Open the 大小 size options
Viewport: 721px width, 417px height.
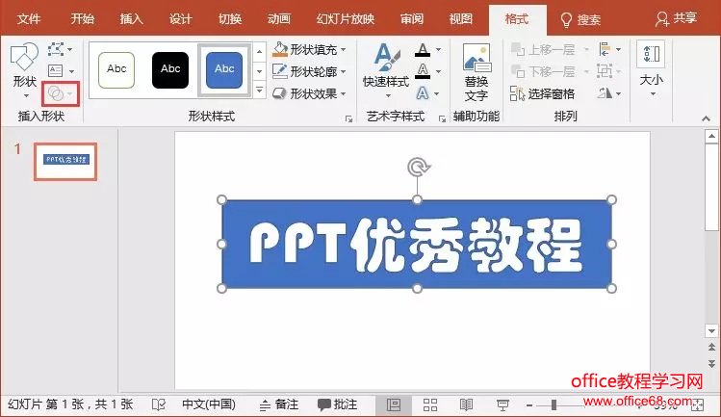pos(652,69)
